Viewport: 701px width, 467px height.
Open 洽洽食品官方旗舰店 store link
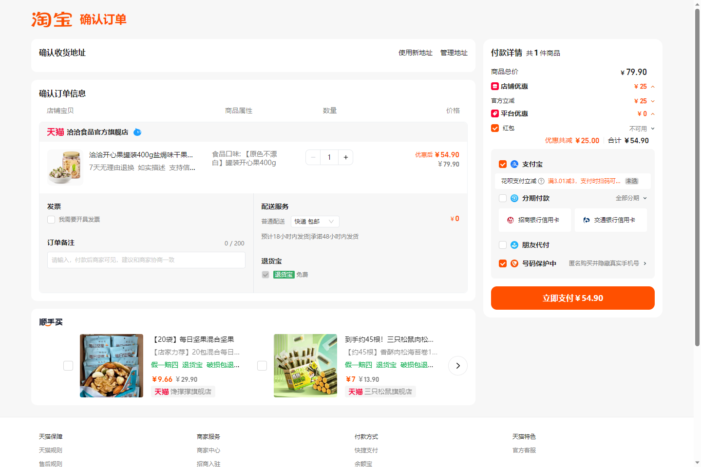tap(97, 132)
